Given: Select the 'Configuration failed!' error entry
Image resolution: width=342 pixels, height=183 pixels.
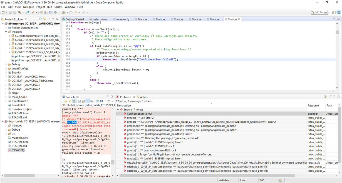Looking at the screenshot, I should click(x=139, y=114).
